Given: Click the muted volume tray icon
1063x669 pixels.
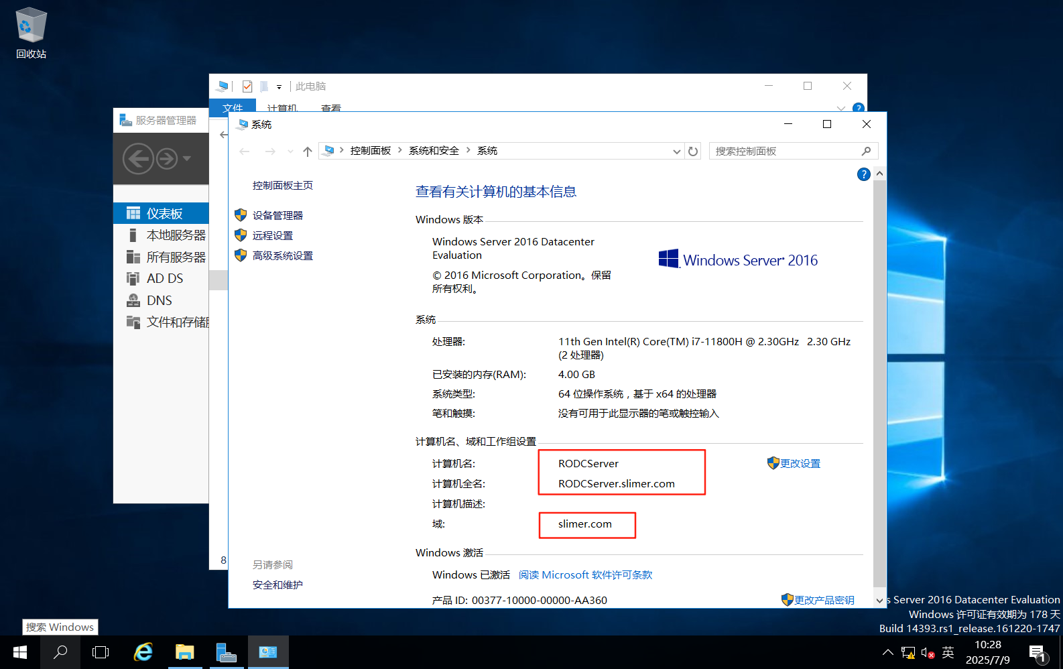Looking at the screenshot, I should click(x=928, y=653).
